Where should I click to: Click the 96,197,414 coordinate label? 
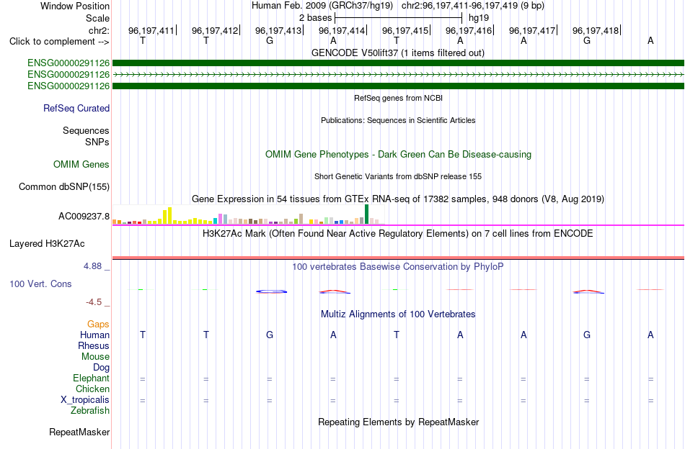click(341, 30)
